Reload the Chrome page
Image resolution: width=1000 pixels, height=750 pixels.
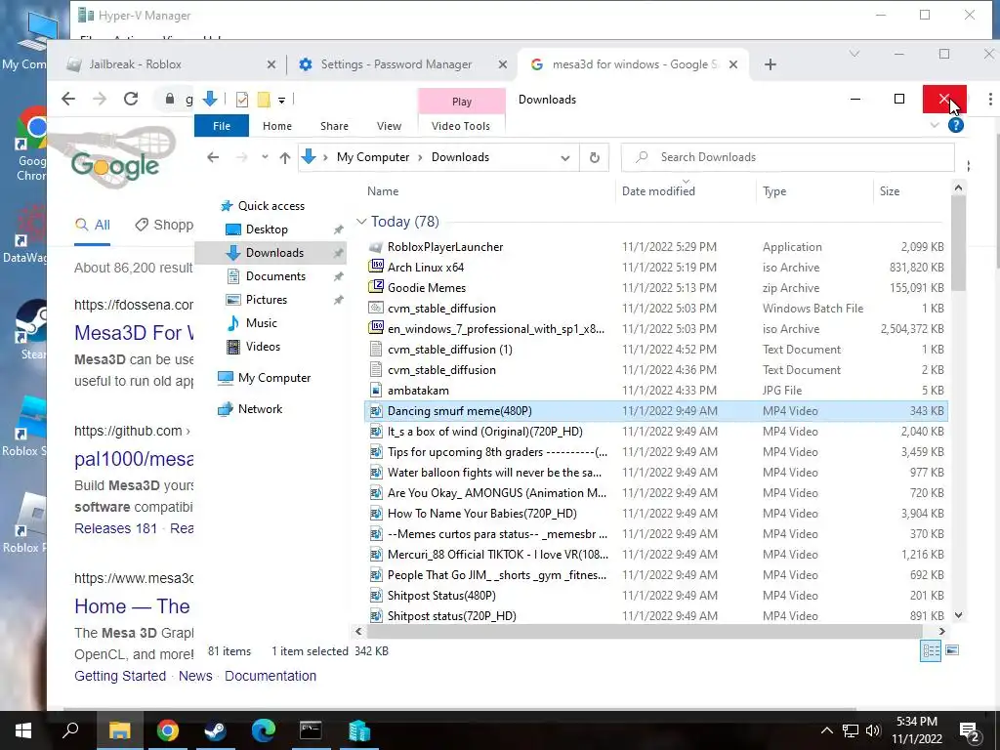tap(131, 99)
